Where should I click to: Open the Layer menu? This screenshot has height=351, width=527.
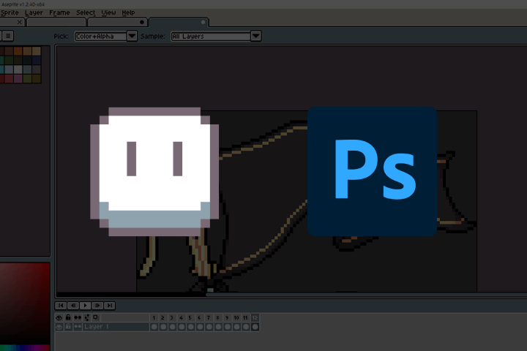(x=34, y=12)
